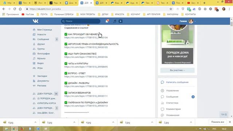Open a new browser tab

204,3
